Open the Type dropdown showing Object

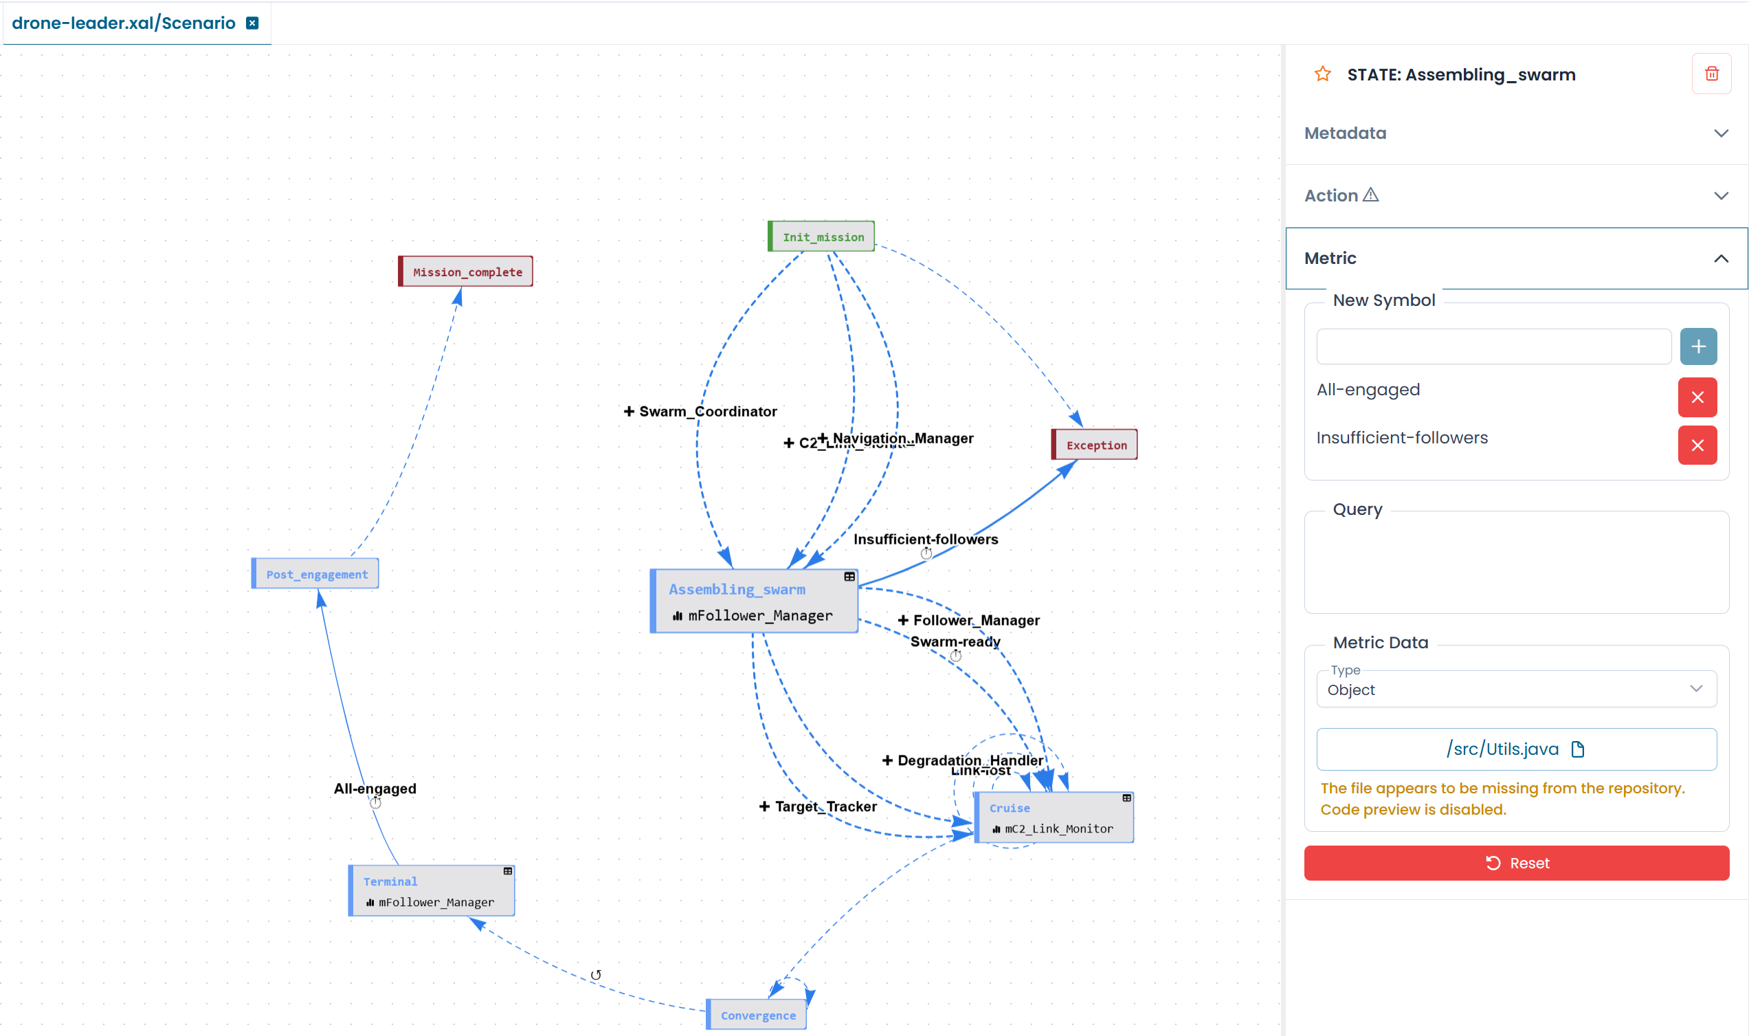pyautogui.click(x=1515, y=689)
